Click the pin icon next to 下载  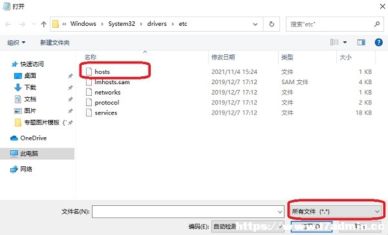(x=70, y=87)
